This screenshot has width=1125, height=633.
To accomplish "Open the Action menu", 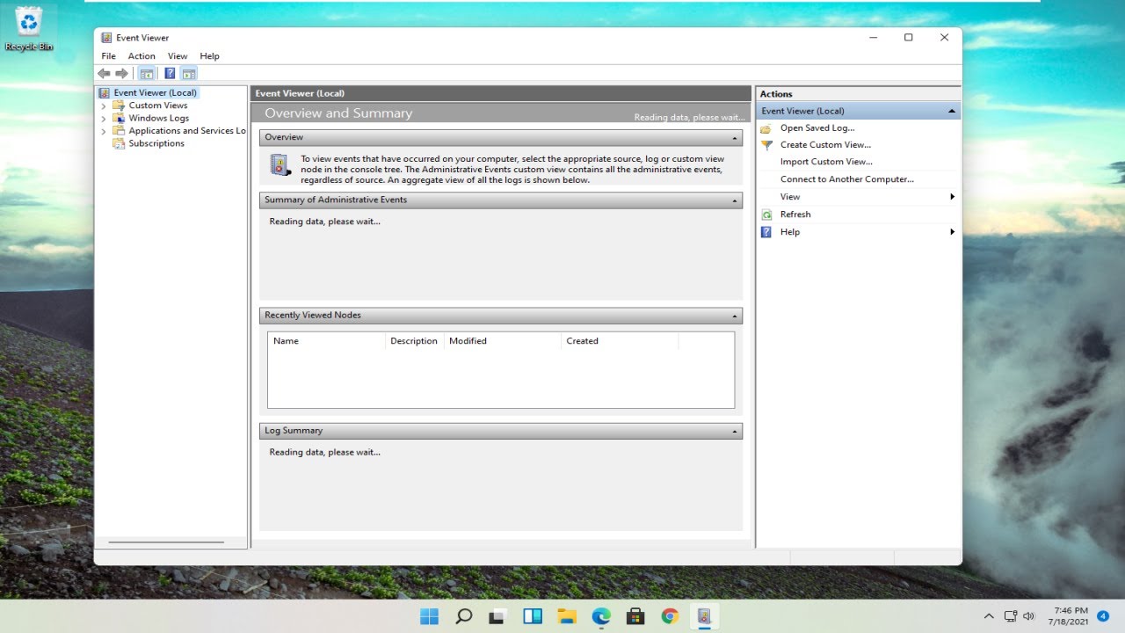I will [142, 56].
